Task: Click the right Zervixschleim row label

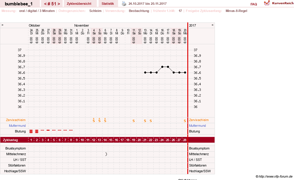Action: tap(199, 120)
